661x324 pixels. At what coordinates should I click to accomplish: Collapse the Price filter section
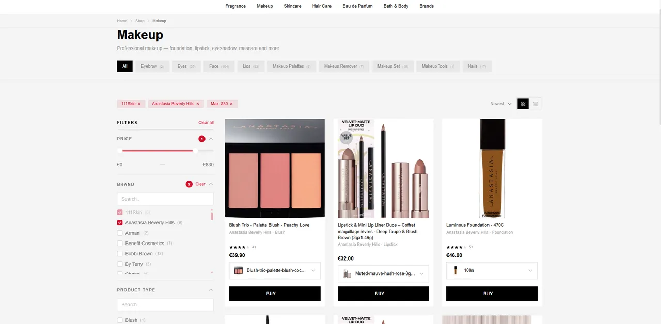211,139
